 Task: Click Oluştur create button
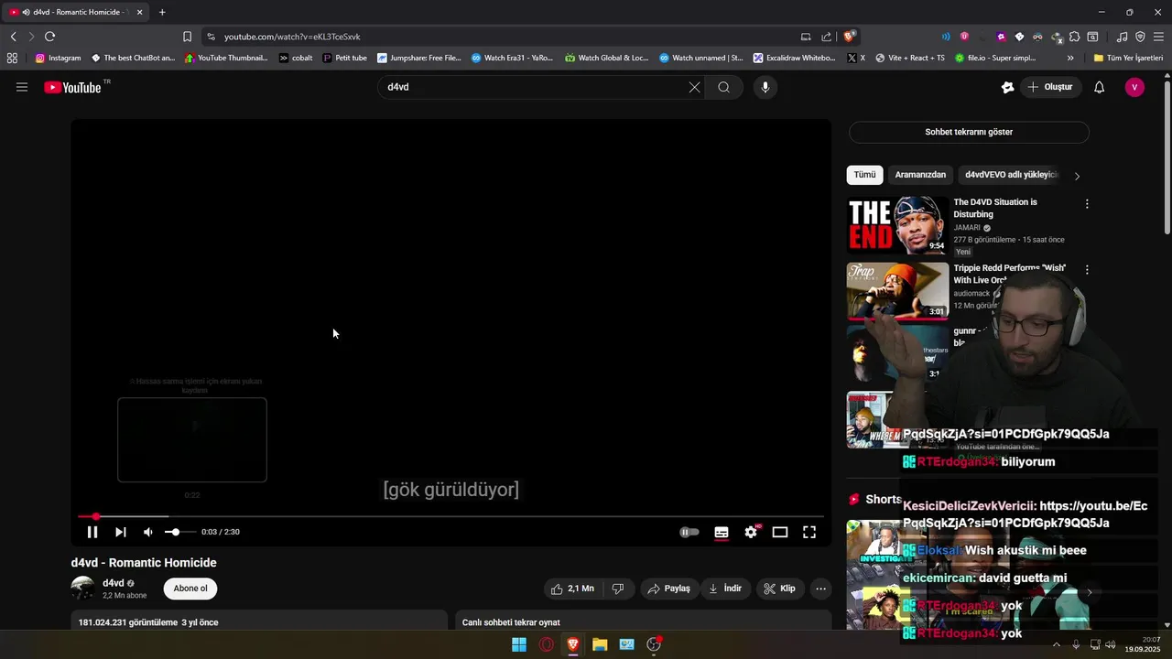[x=1050, y=87]
